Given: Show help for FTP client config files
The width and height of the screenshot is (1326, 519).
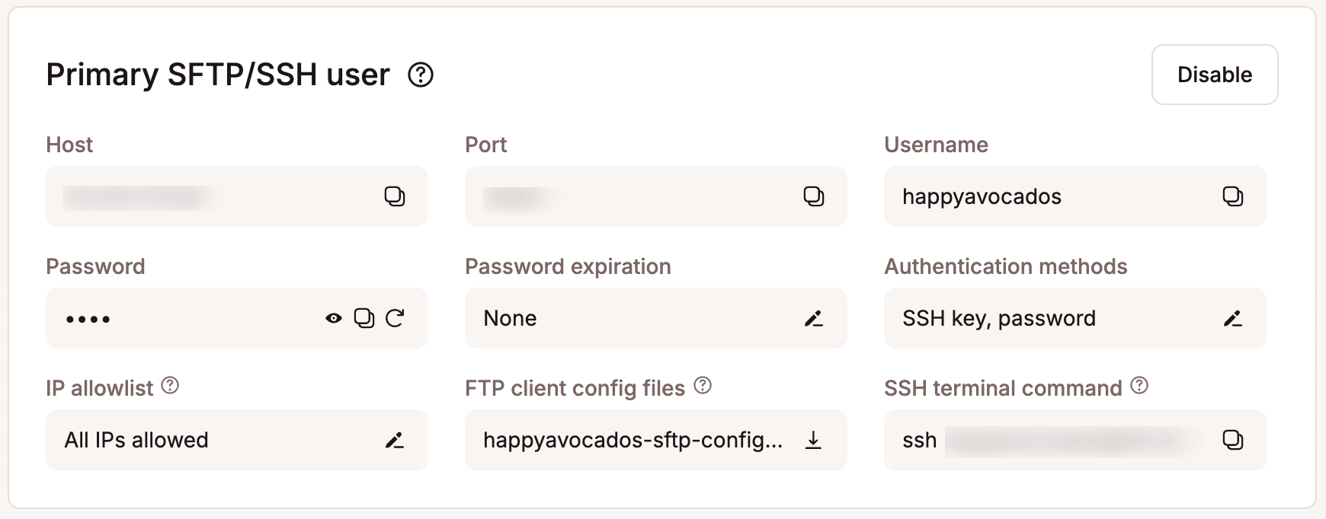Looking at the screenshot, I should (x=702, y=384).
